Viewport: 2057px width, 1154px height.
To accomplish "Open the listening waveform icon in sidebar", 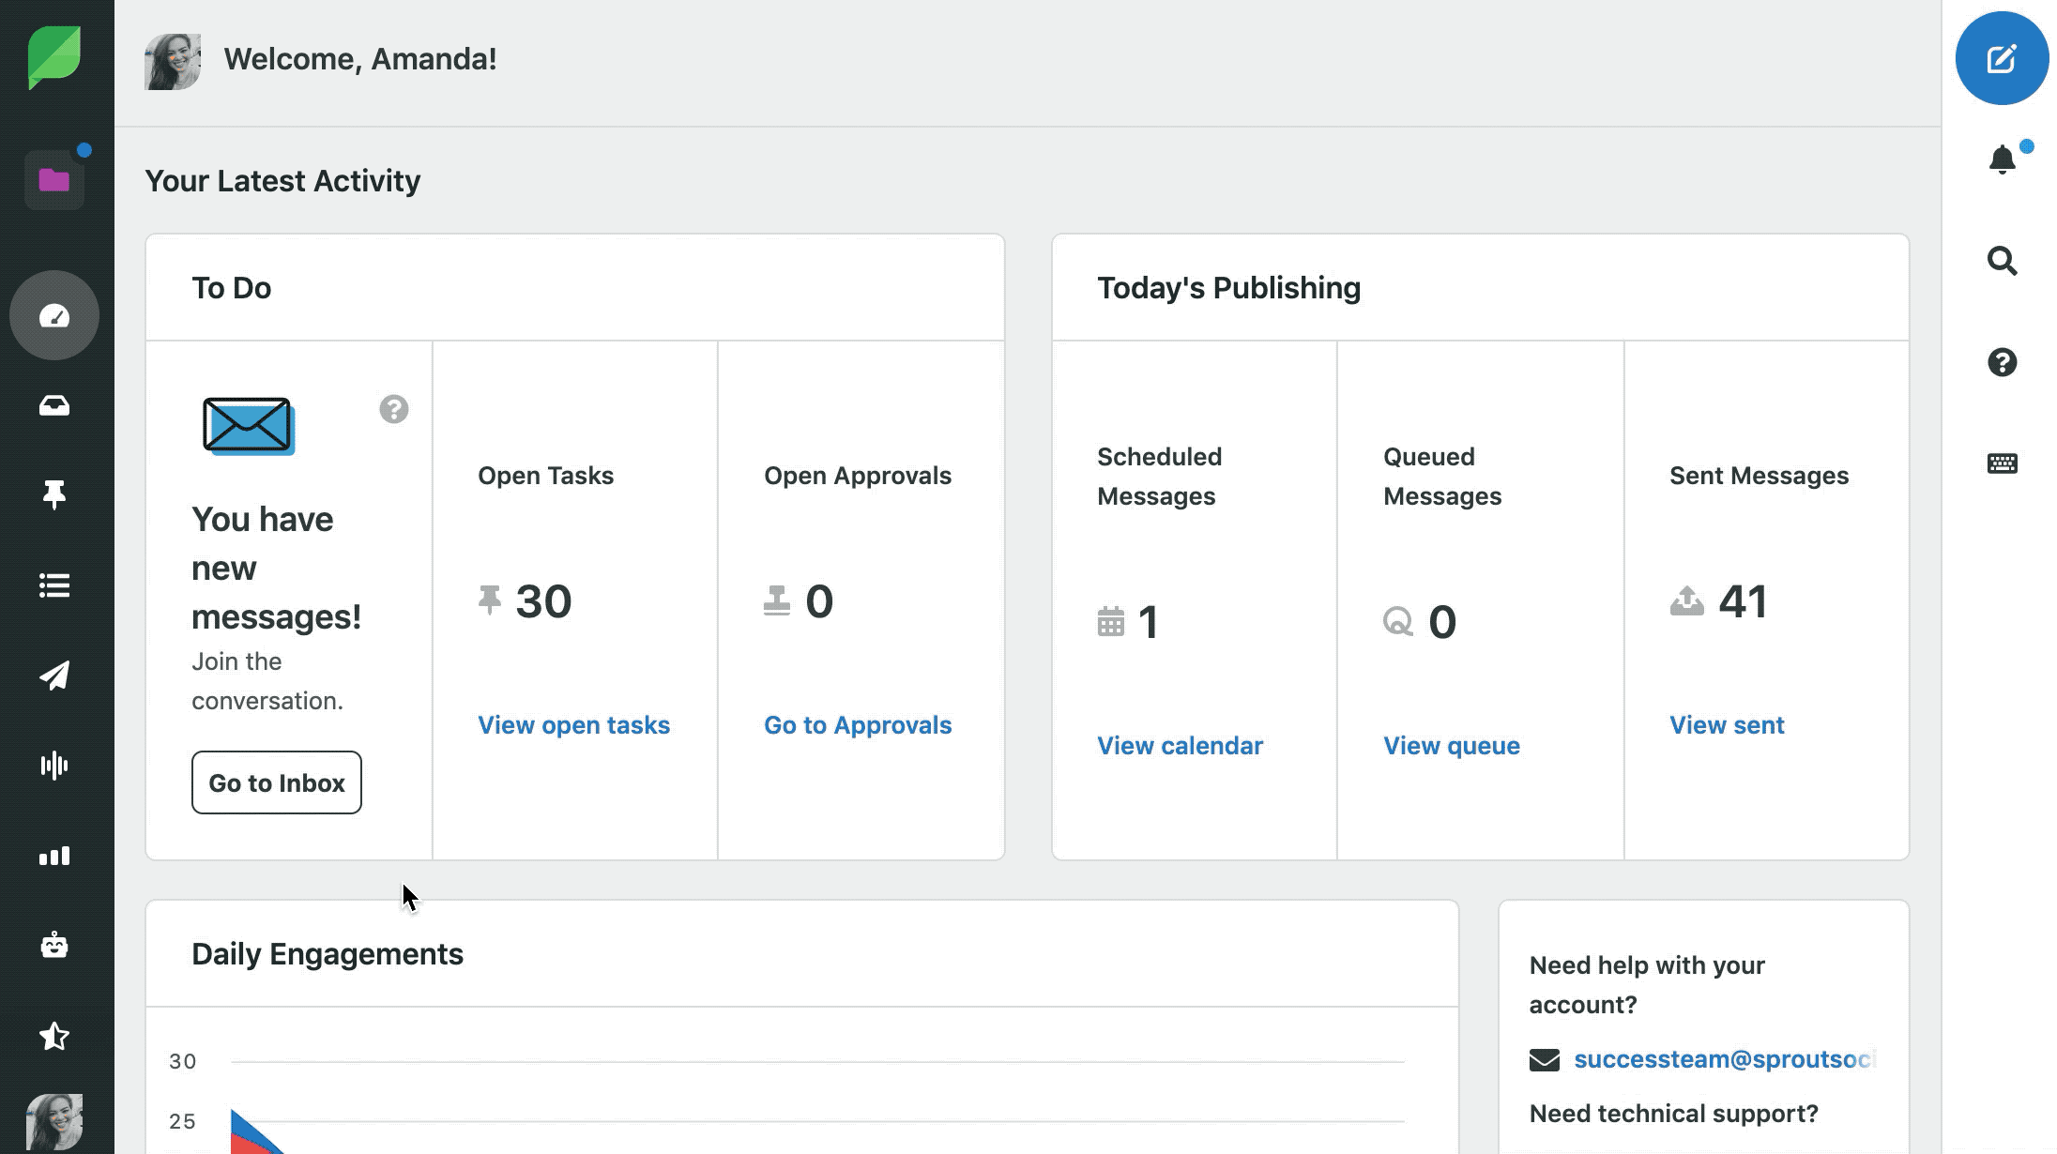I will click(54, 766).
